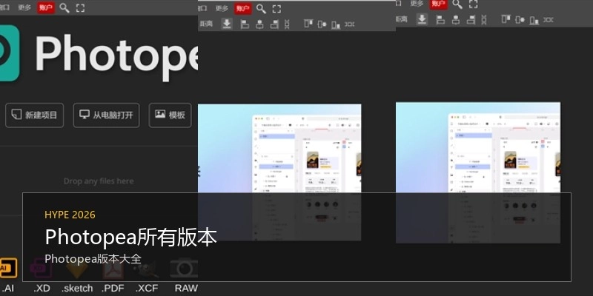This screenshot has width=593, height=296.
Task: Align bottom edges icon in middle panel
Action: (x=336, y=24)
